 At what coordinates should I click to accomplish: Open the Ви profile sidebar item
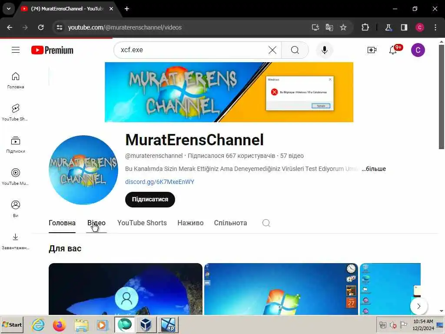[x=16, y=209]
